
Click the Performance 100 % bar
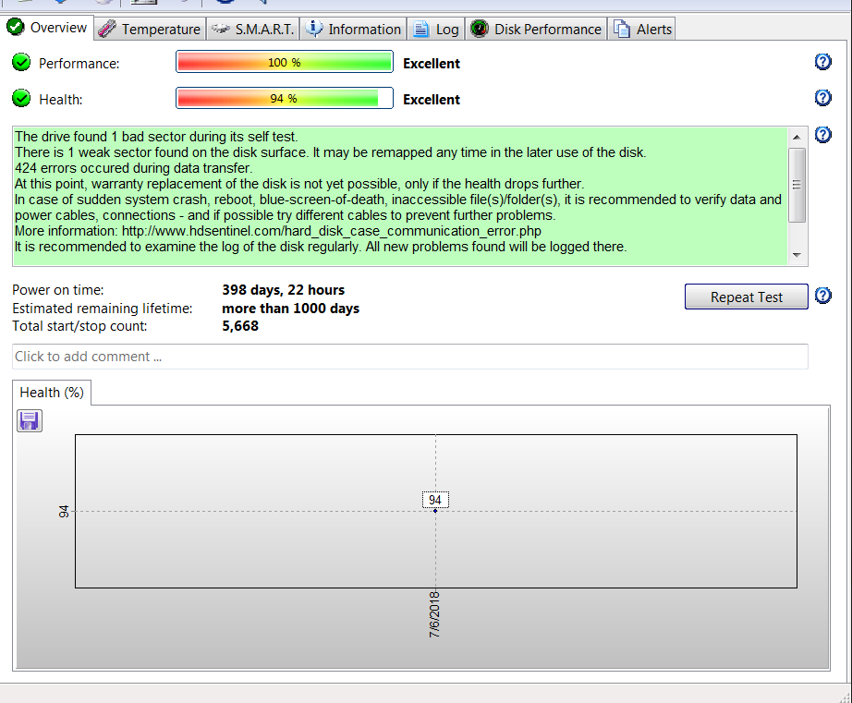tap(285, 62)
